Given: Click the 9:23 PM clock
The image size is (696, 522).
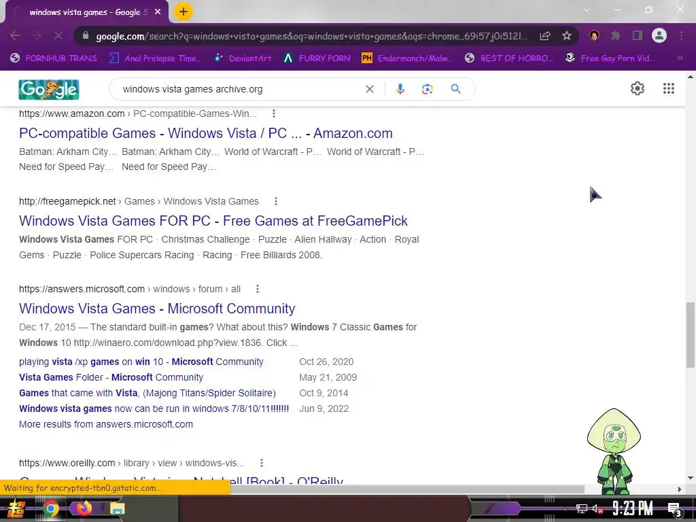Looking at the screenshot, I should pyautogui.click(x=633, y=508).
